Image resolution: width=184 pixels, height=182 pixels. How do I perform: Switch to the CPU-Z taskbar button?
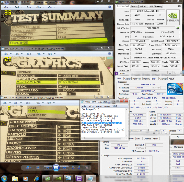coord(79,179)
